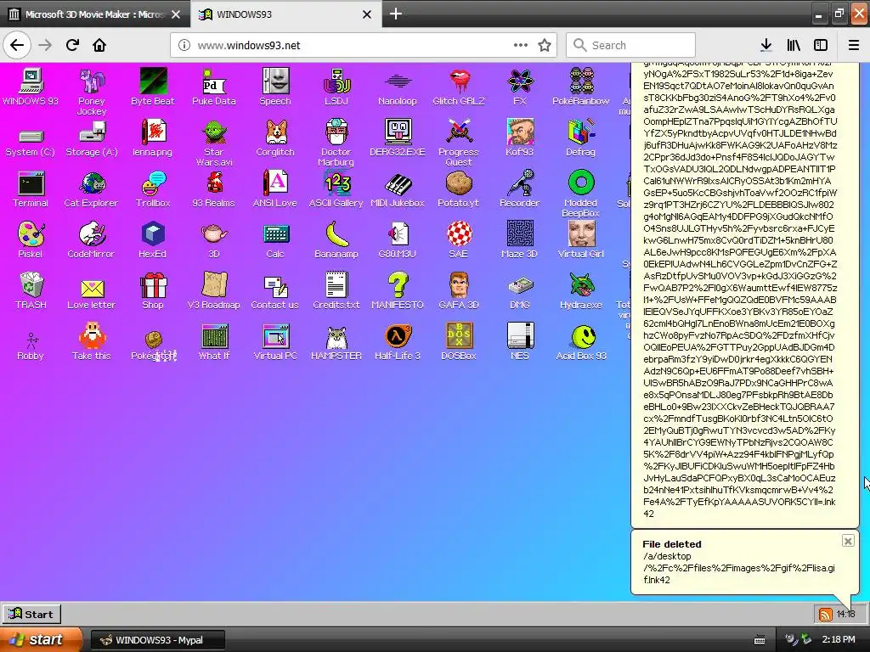
Task: Launch GAFA 3D icon
Action: (459, 285)
